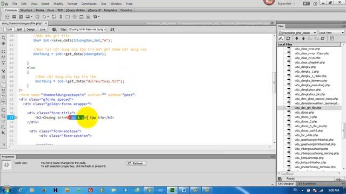Click Preview in Browser globe icon
Viewport: 346px width, 194px height.
pos(54,30)
